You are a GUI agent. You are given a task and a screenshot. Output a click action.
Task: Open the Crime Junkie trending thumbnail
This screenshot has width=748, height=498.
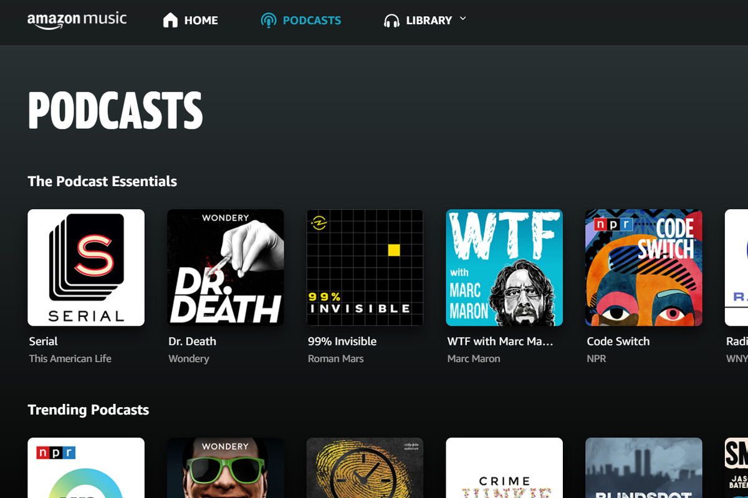(504, 467)
